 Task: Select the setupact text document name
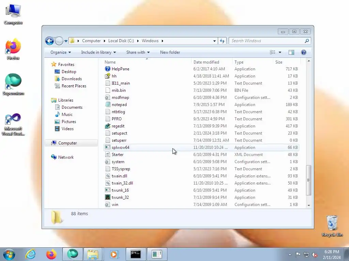click(x=119, y=133)
